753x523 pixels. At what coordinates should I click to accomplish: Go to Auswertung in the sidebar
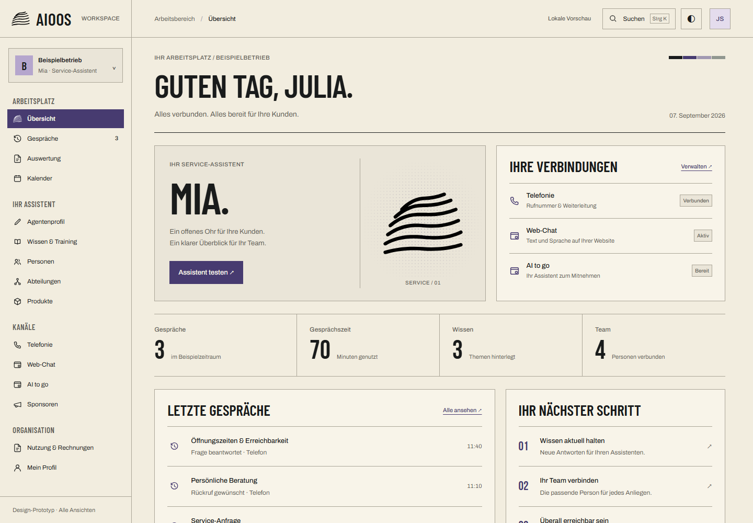point(65,158)
